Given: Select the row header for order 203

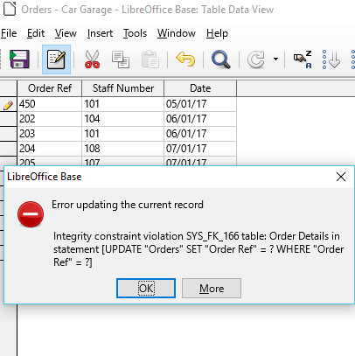Looking at the screenshot, I should pyautogui.click(x=9, y=134).
